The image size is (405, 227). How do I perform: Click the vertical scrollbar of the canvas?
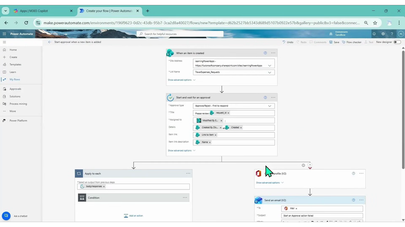coord(403,110)
